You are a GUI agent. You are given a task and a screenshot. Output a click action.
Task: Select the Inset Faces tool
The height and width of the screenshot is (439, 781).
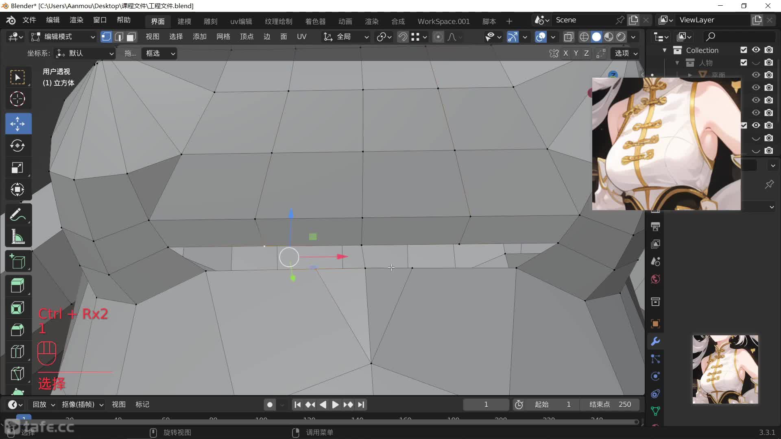(x=17, y=308)
